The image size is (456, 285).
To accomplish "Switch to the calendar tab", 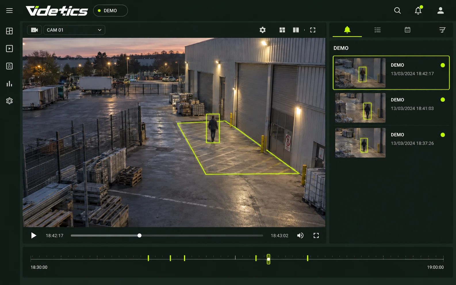I will [x=407, y=30].
